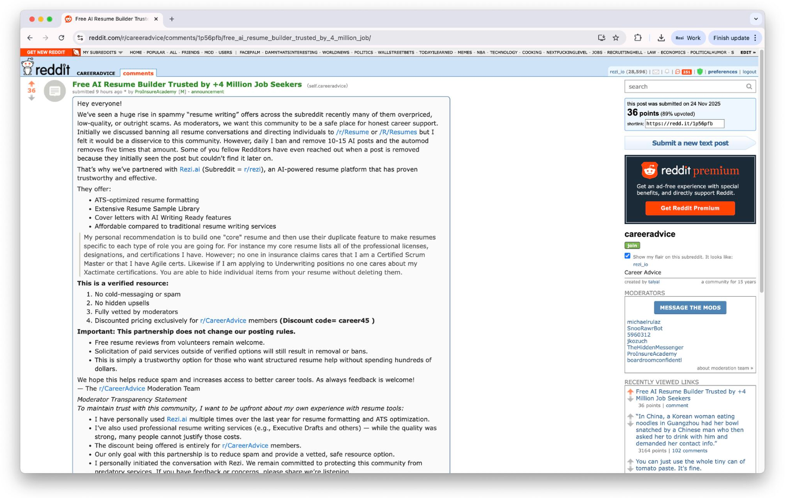785x498 pixels.
Task: Open the Rezi.ai link in partnership paragraph
Action: point(189,169)
